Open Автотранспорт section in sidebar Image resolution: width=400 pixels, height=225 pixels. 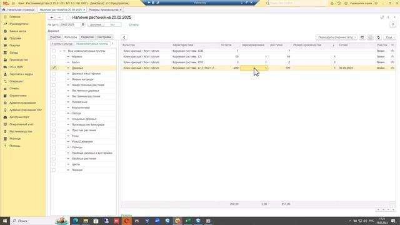[19, 117]
